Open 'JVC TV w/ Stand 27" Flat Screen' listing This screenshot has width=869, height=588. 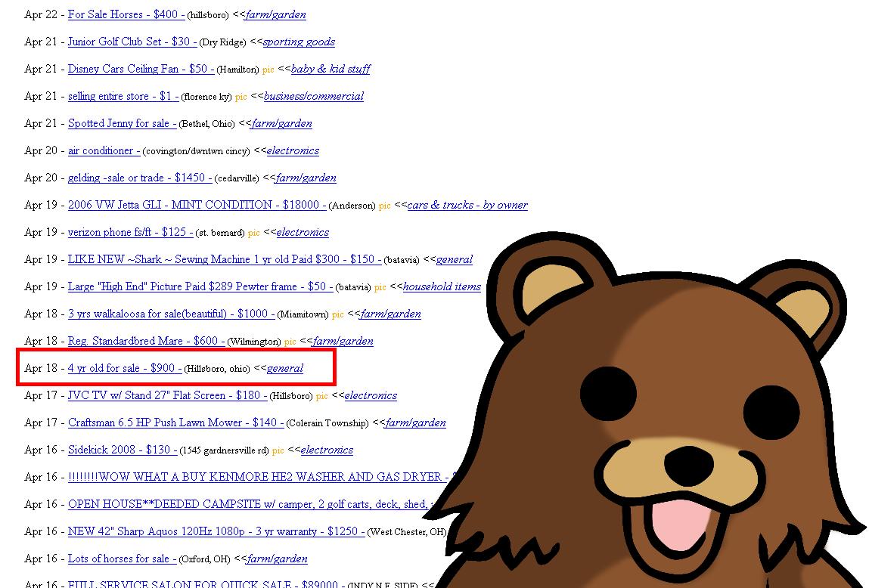pyautogui.click(x=167, y=395)
